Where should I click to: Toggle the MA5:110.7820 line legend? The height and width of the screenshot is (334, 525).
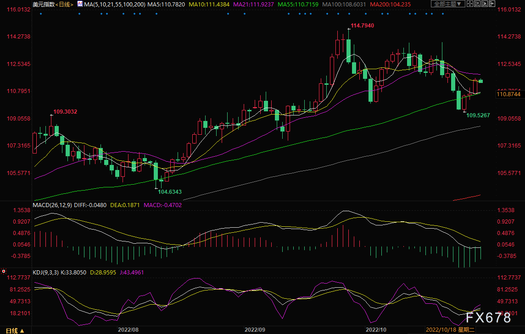[x=167, y=4]
